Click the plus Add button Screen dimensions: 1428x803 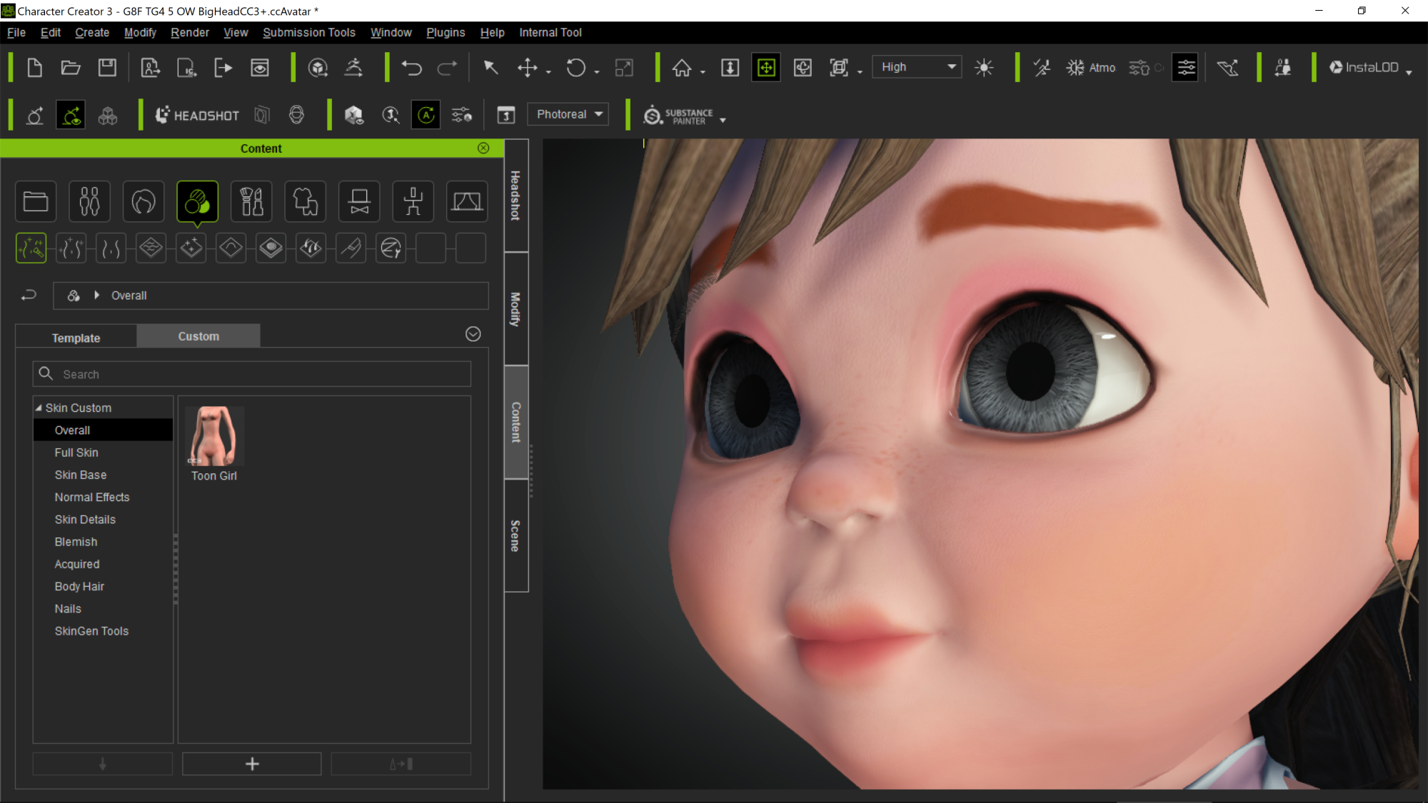tap(252, 764)
